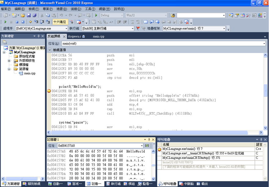269x187 pixels.
Task: Click the memory address input field
Action: pyautogui.click(x=99, y=146)
